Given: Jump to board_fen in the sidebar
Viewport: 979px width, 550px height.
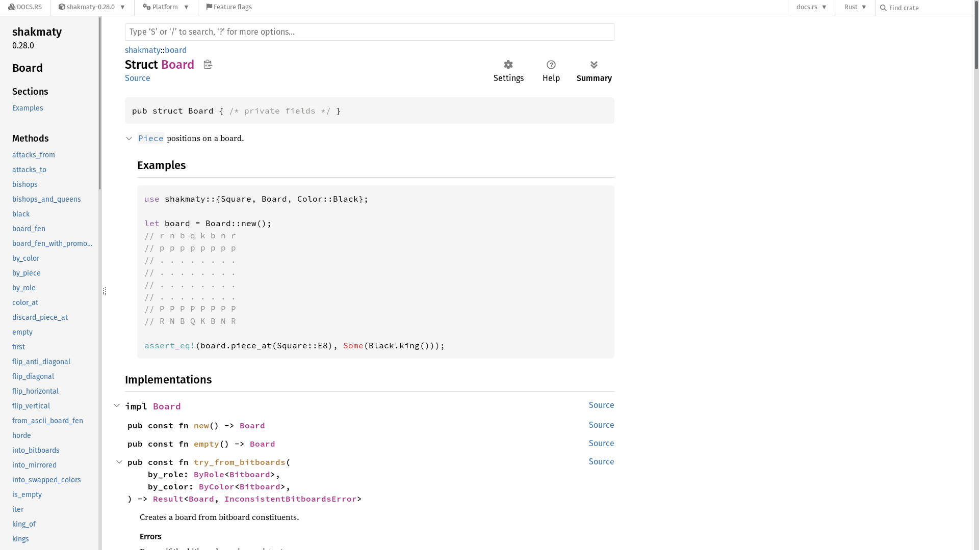Looking at the screenshot, I should click(29, 229).
